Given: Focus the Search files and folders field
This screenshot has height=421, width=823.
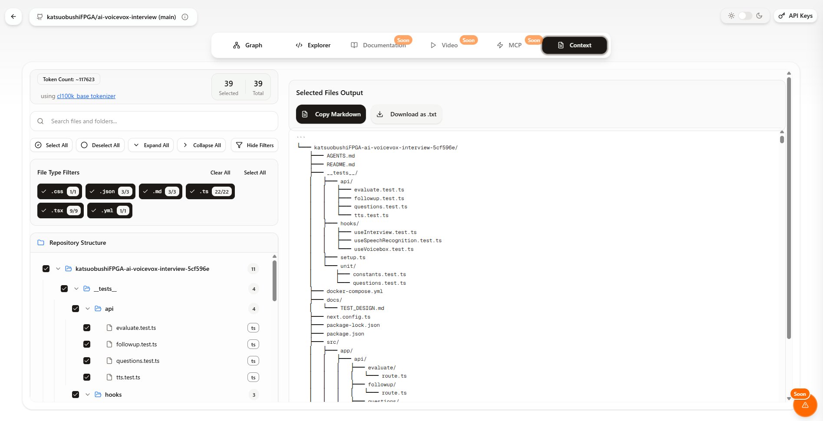Looking at the screenshot, I should tap(161, 121).
